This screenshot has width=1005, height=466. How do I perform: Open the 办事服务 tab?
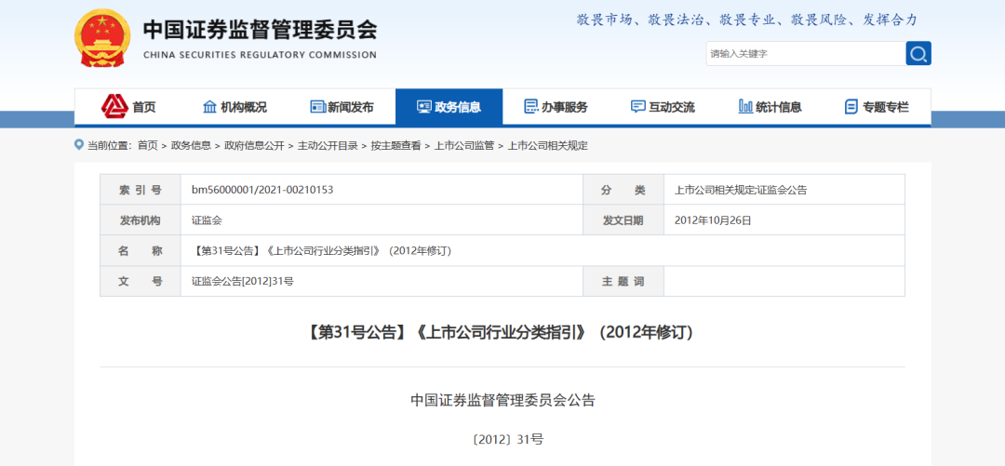click(556, 107)
